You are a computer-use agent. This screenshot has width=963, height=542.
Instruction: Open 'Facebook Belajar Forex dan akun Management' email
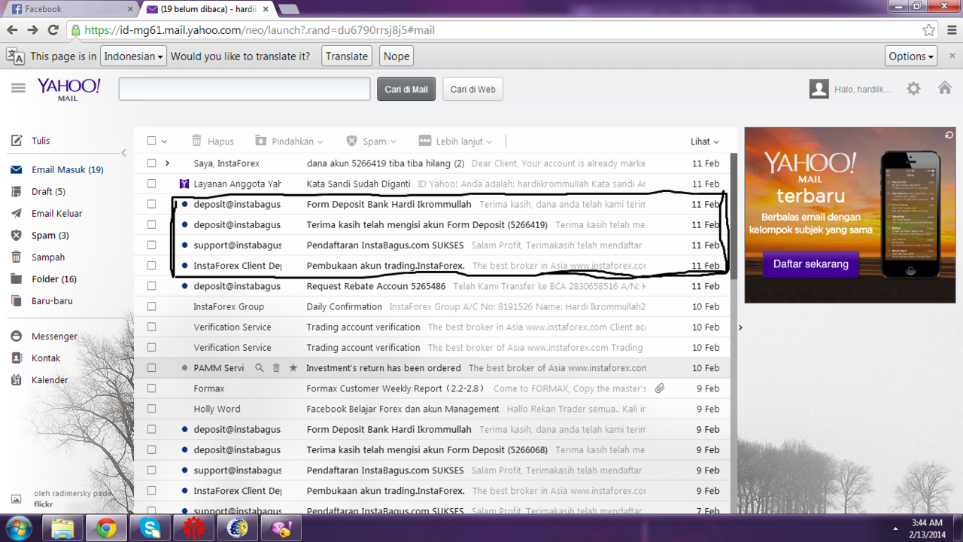click(403, 409)
